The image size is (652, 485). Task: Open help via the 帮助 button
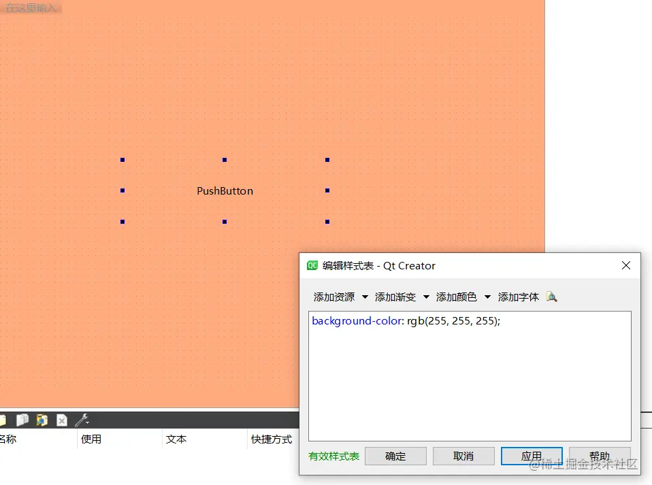(x=600, y=456)
